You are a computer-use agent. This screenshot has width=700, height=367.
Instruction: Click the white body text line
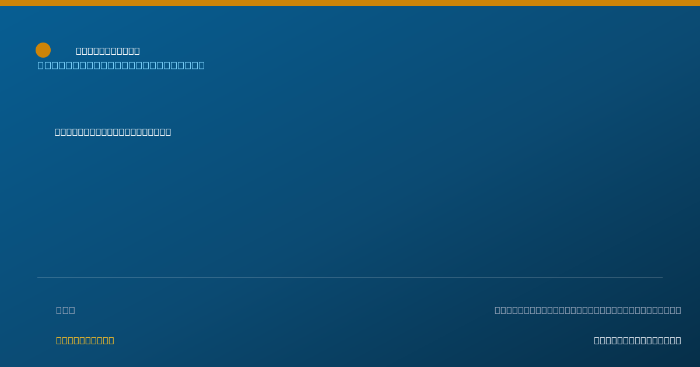coord(113,132)
